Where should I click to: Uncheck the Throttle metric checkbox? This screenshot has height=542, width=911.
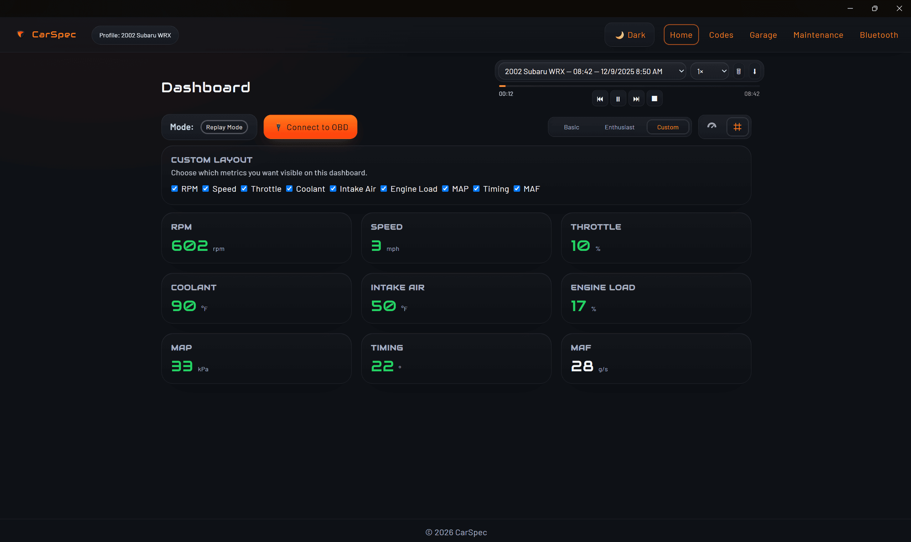[244, 189]
